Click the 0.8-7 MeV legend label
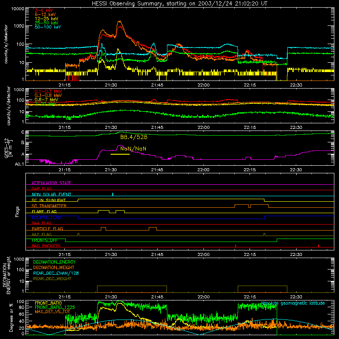 coord(46,100)
